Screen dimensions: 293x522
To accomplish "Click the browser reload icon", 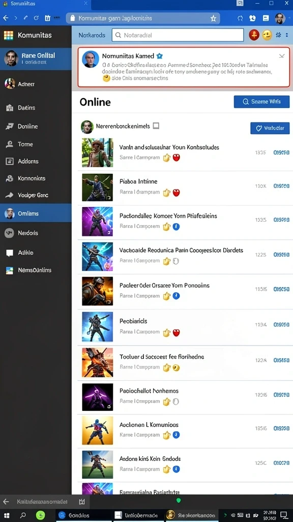I will click(37, 18).
